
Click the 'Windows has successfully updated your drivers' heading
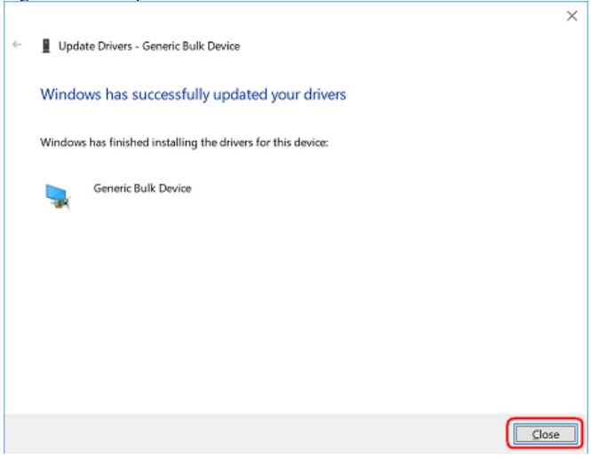pos(193,94)
